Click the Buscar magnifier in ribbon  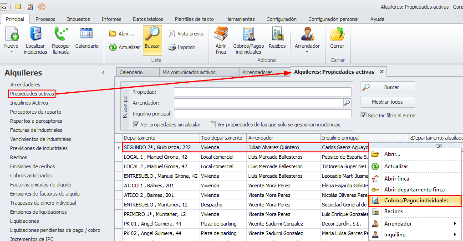point(152,35)
